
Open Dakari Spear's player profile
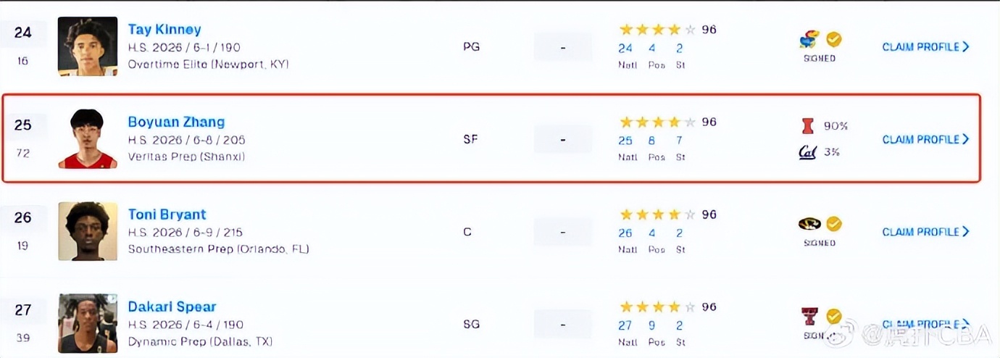tap(172, 307)
